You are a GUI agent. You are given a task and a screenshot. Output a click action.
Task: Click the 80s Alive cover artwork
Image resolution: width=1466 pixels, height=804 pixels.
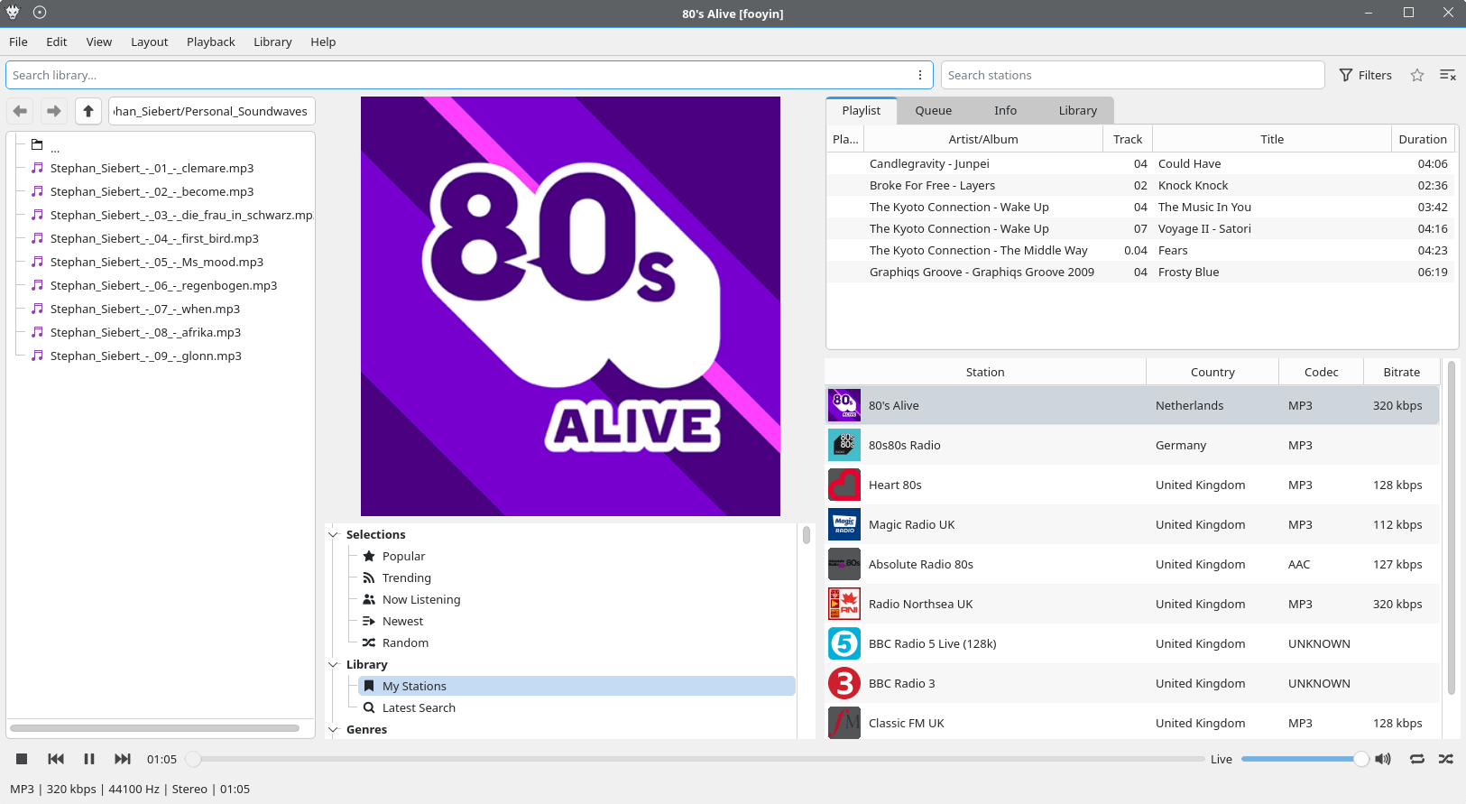(x=570, y=306)
